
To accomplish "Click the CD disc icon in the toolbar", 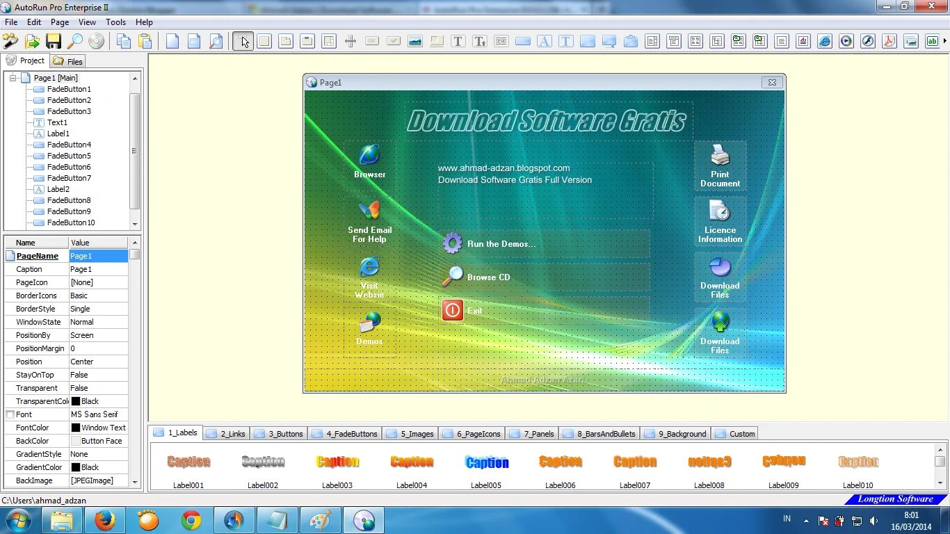I will coord(96,41).
